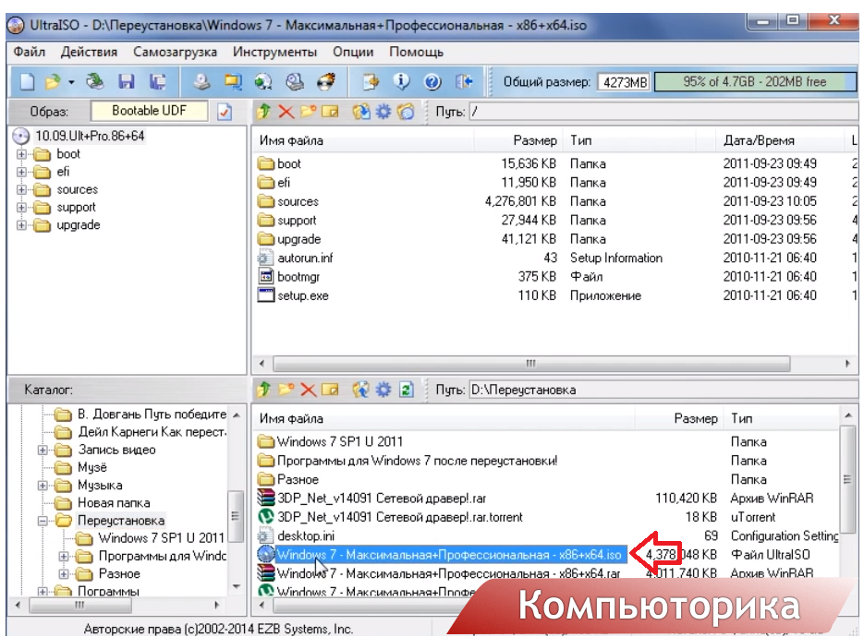Click the Exit door icon

[x=464, y=82]
